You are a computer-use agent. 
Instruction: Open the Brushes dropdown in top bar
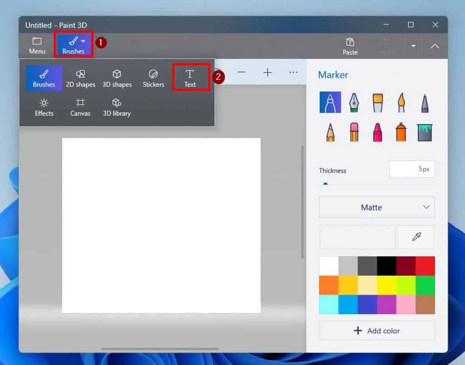[73, 45]
